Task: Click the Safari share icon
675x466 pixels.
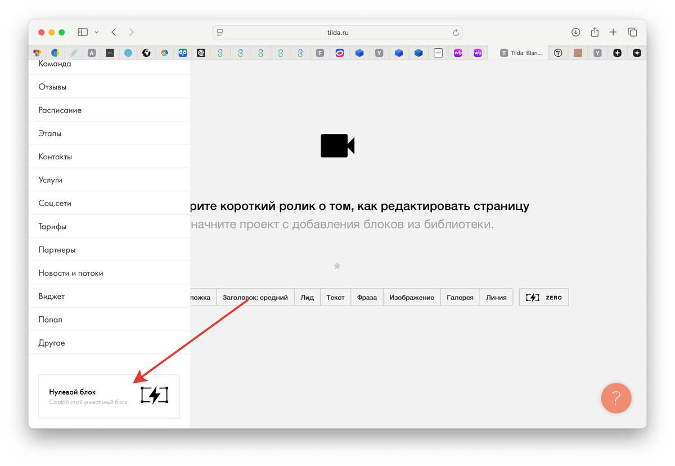Action: coord(595,32)
